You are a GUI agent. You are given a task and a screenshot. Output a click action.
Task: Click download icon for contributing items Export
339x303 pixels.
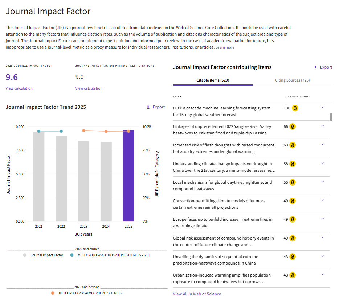click(315, 67)
